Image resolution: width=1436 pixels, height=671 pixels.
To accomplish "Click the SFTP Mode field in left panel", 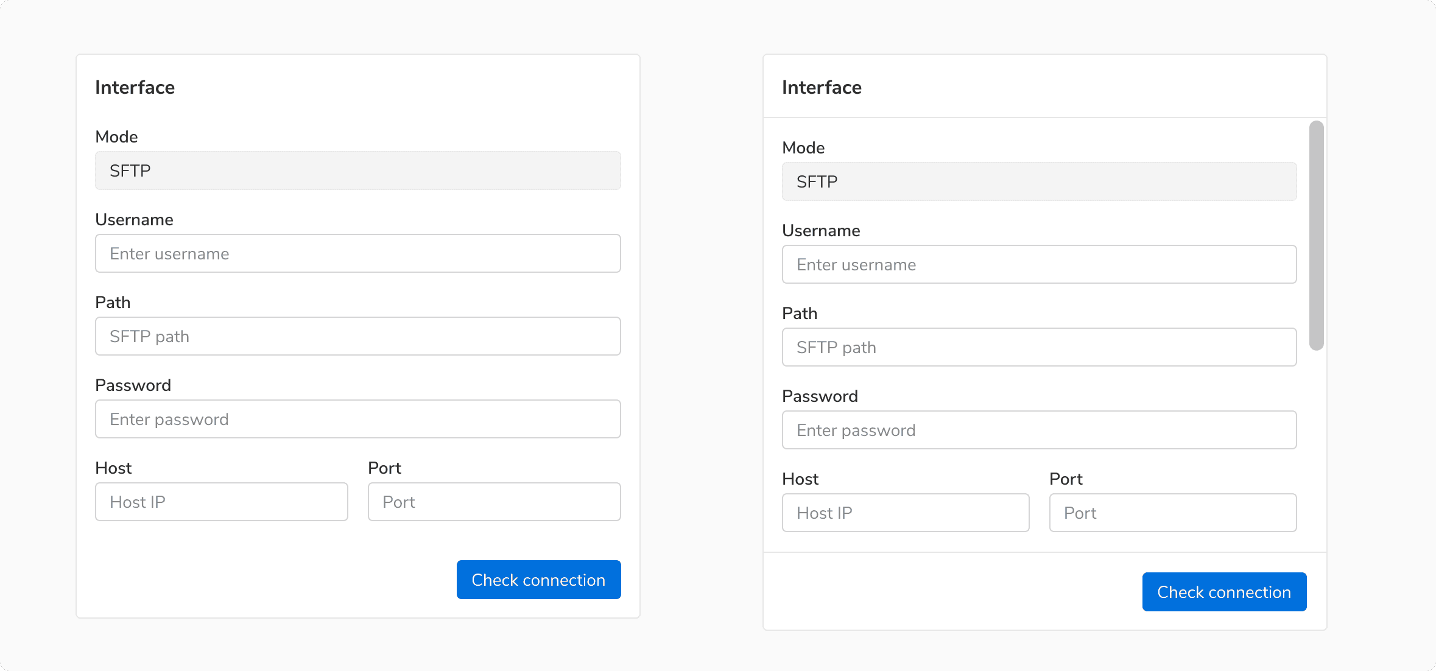I will (357, 170).
